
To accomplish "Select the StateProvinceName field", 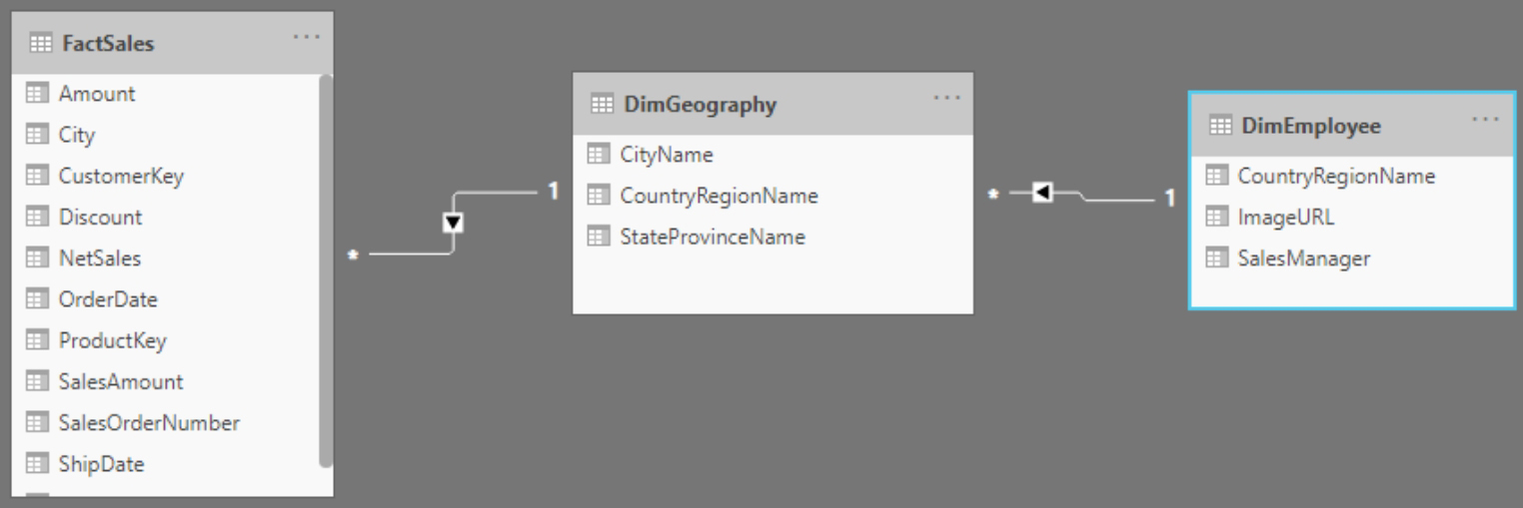I will pos(712,237).
